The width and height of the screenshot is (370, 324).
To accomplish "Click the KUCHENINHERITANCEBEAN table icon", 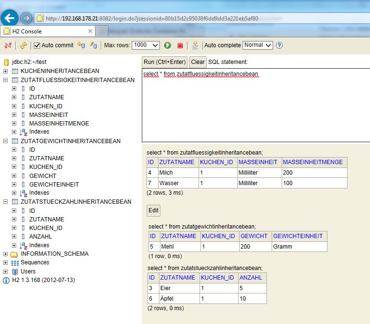I will (x=15, y=71).
